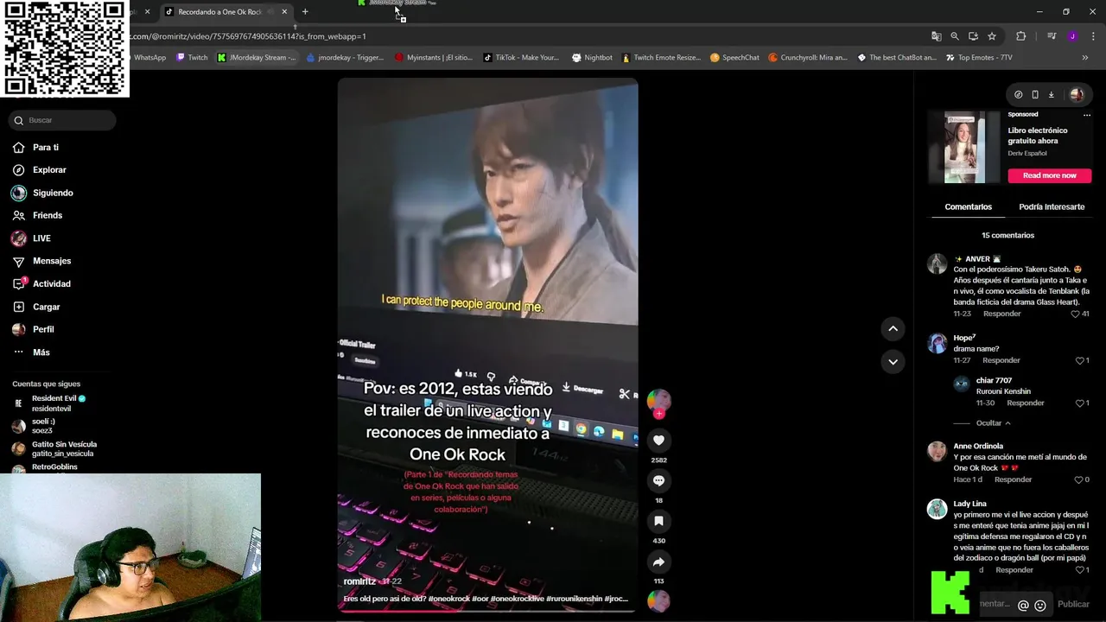The height and width of the screenshot is (622, 1106).
Task: Open Sponsored ad three-dot options
Action: (1087, 114)
